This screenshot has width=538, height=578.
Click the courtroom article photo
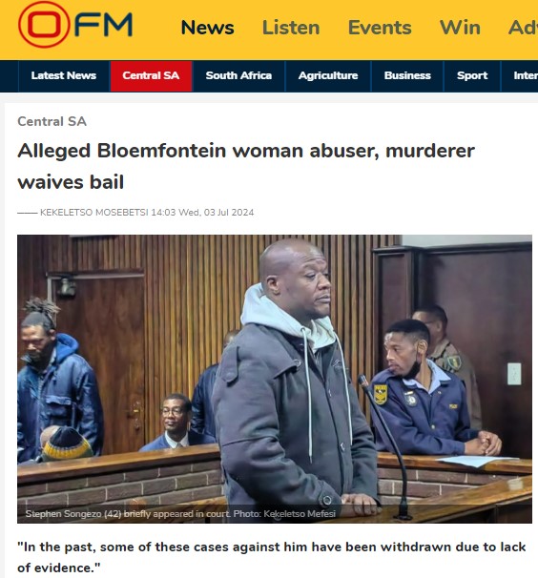tap(275, 379)
